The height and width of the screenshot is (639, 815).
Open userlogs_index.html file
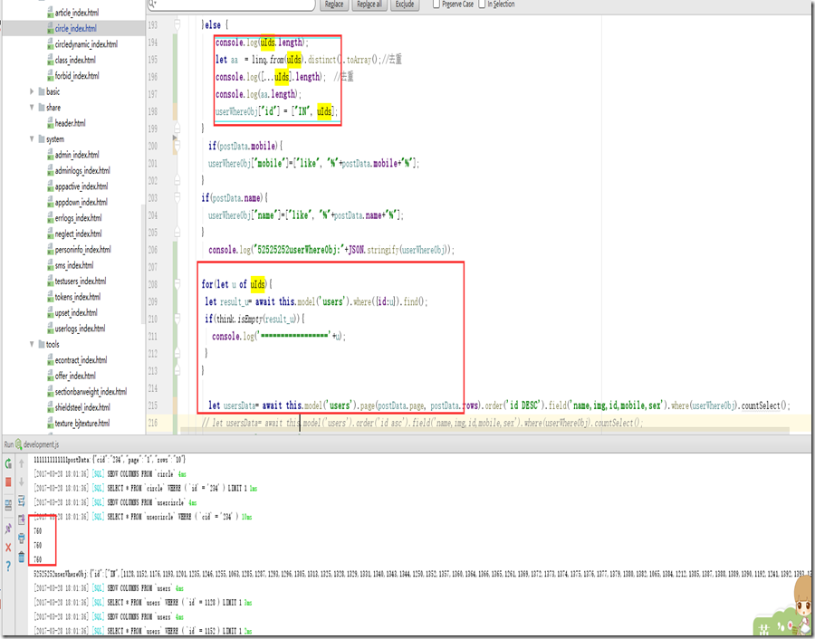[80, 328]
